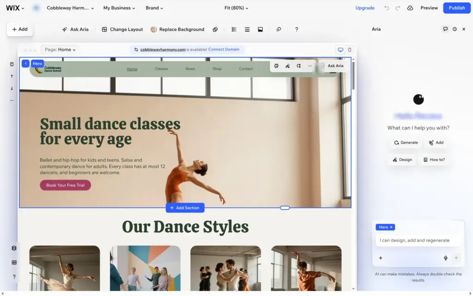Publish the site
The height and width of the screenshot is (296, 473).
(457, 8)
